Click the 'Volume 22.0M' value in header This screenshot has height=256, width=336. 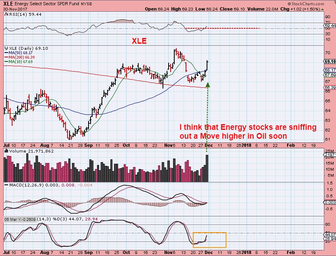tap(262, 9)
